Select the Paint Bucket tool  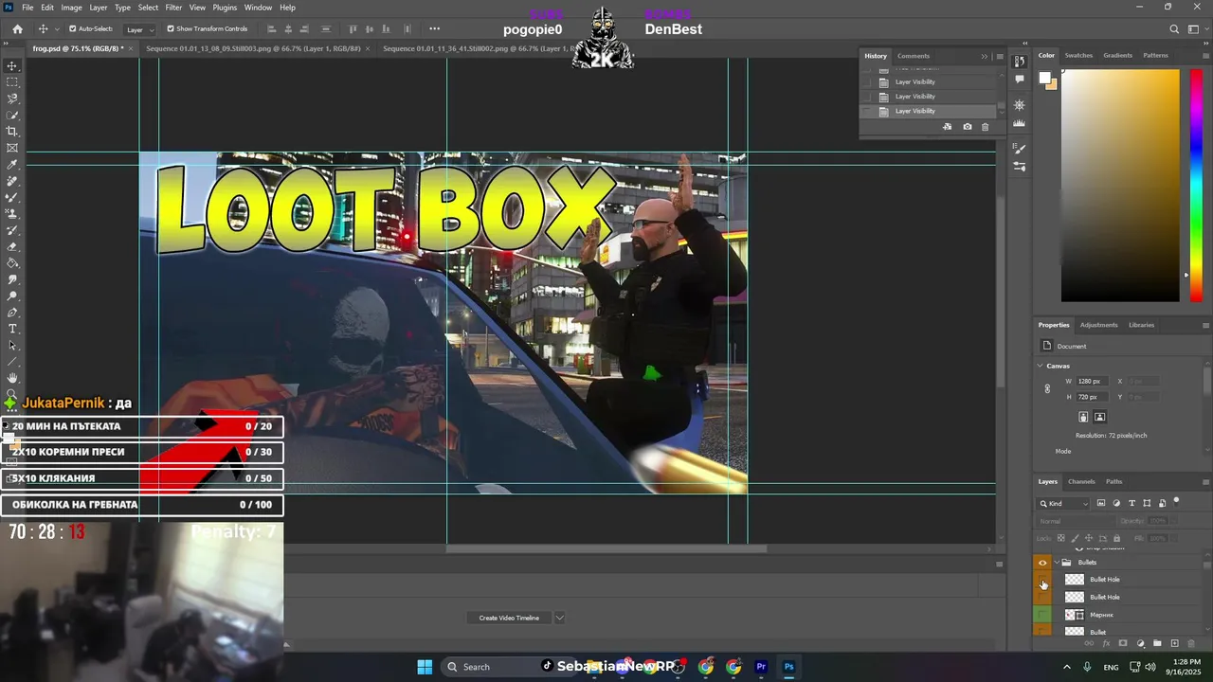tap(12, 263)
